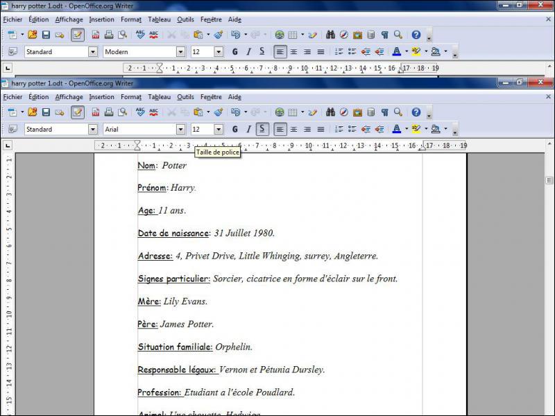Toggle nonprinting characters in front window
The width and height of the screenshot is (555, 416).
coord(385,112)
